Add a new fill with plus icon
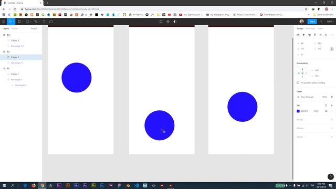336x189 pixels. pos(332,106)
